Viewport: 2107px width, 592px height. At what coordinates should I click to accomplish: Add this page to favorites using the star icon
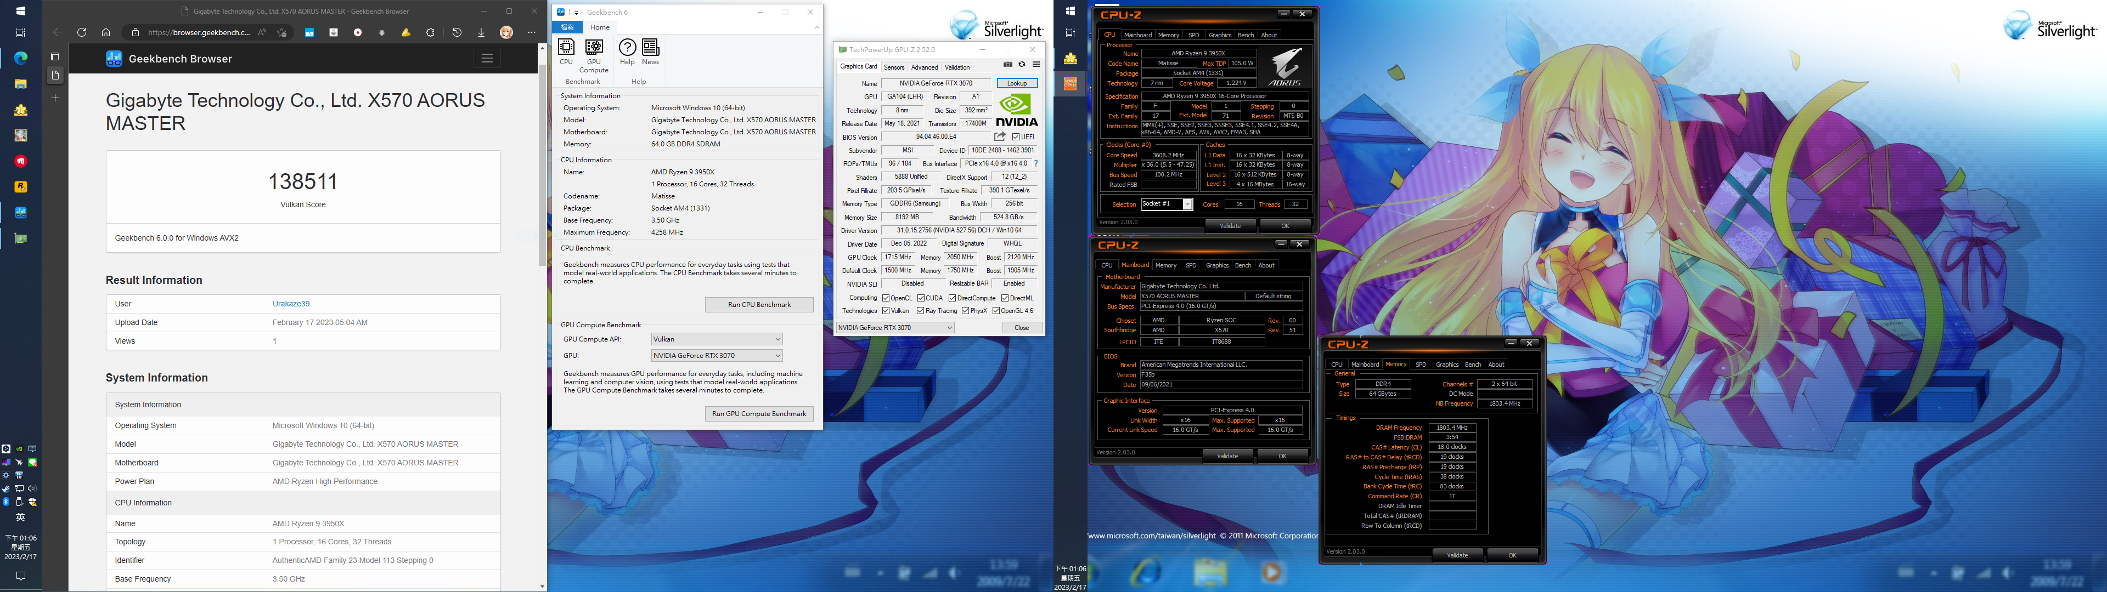pos(281,33)
